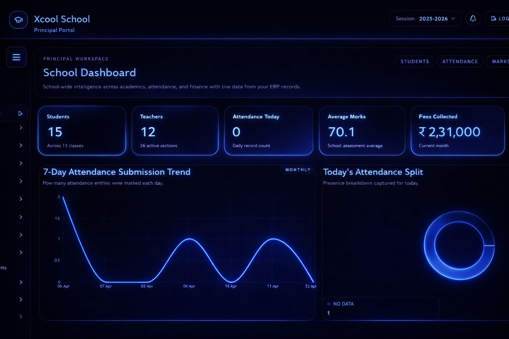
Task: Click the Xcool School graduation cap logo
Action: (18, 19)
